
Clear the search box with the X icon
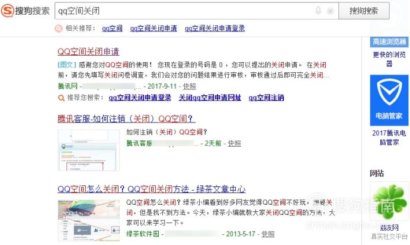(x=330, y=11)
